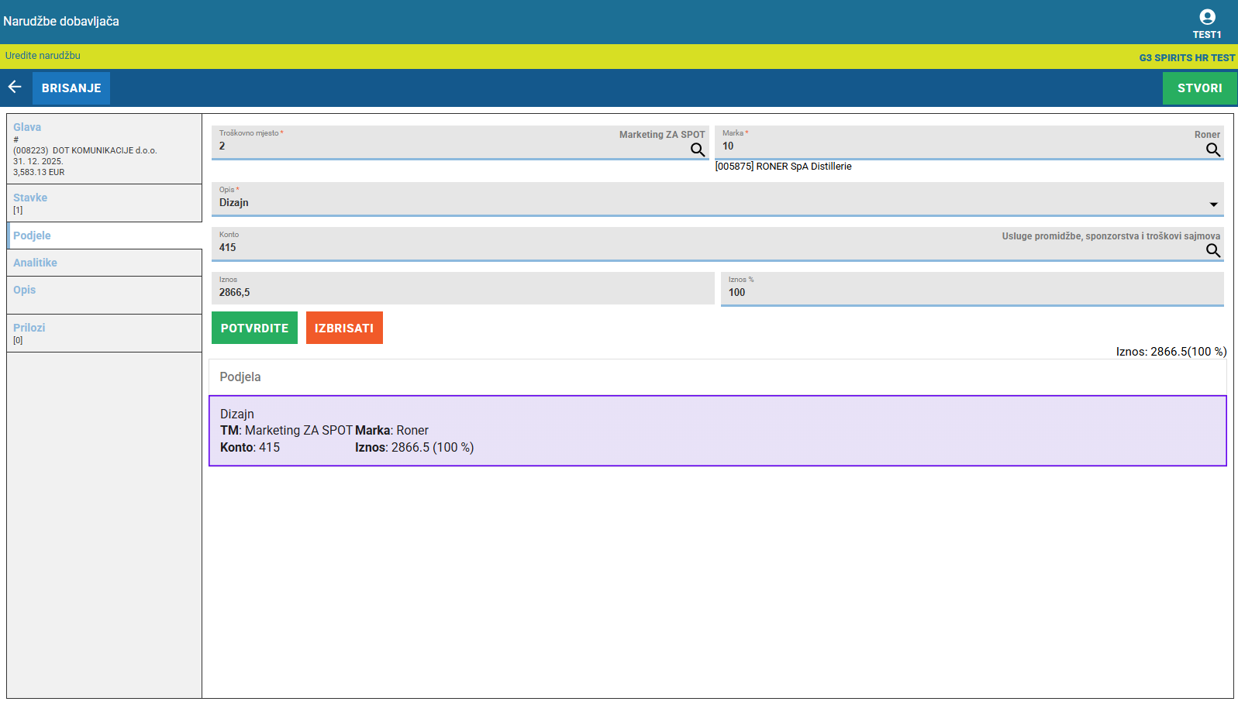Click the orange IZBRISATI button
The height and width of the screenshot is (705, 1238).
(x=344, y=328)
